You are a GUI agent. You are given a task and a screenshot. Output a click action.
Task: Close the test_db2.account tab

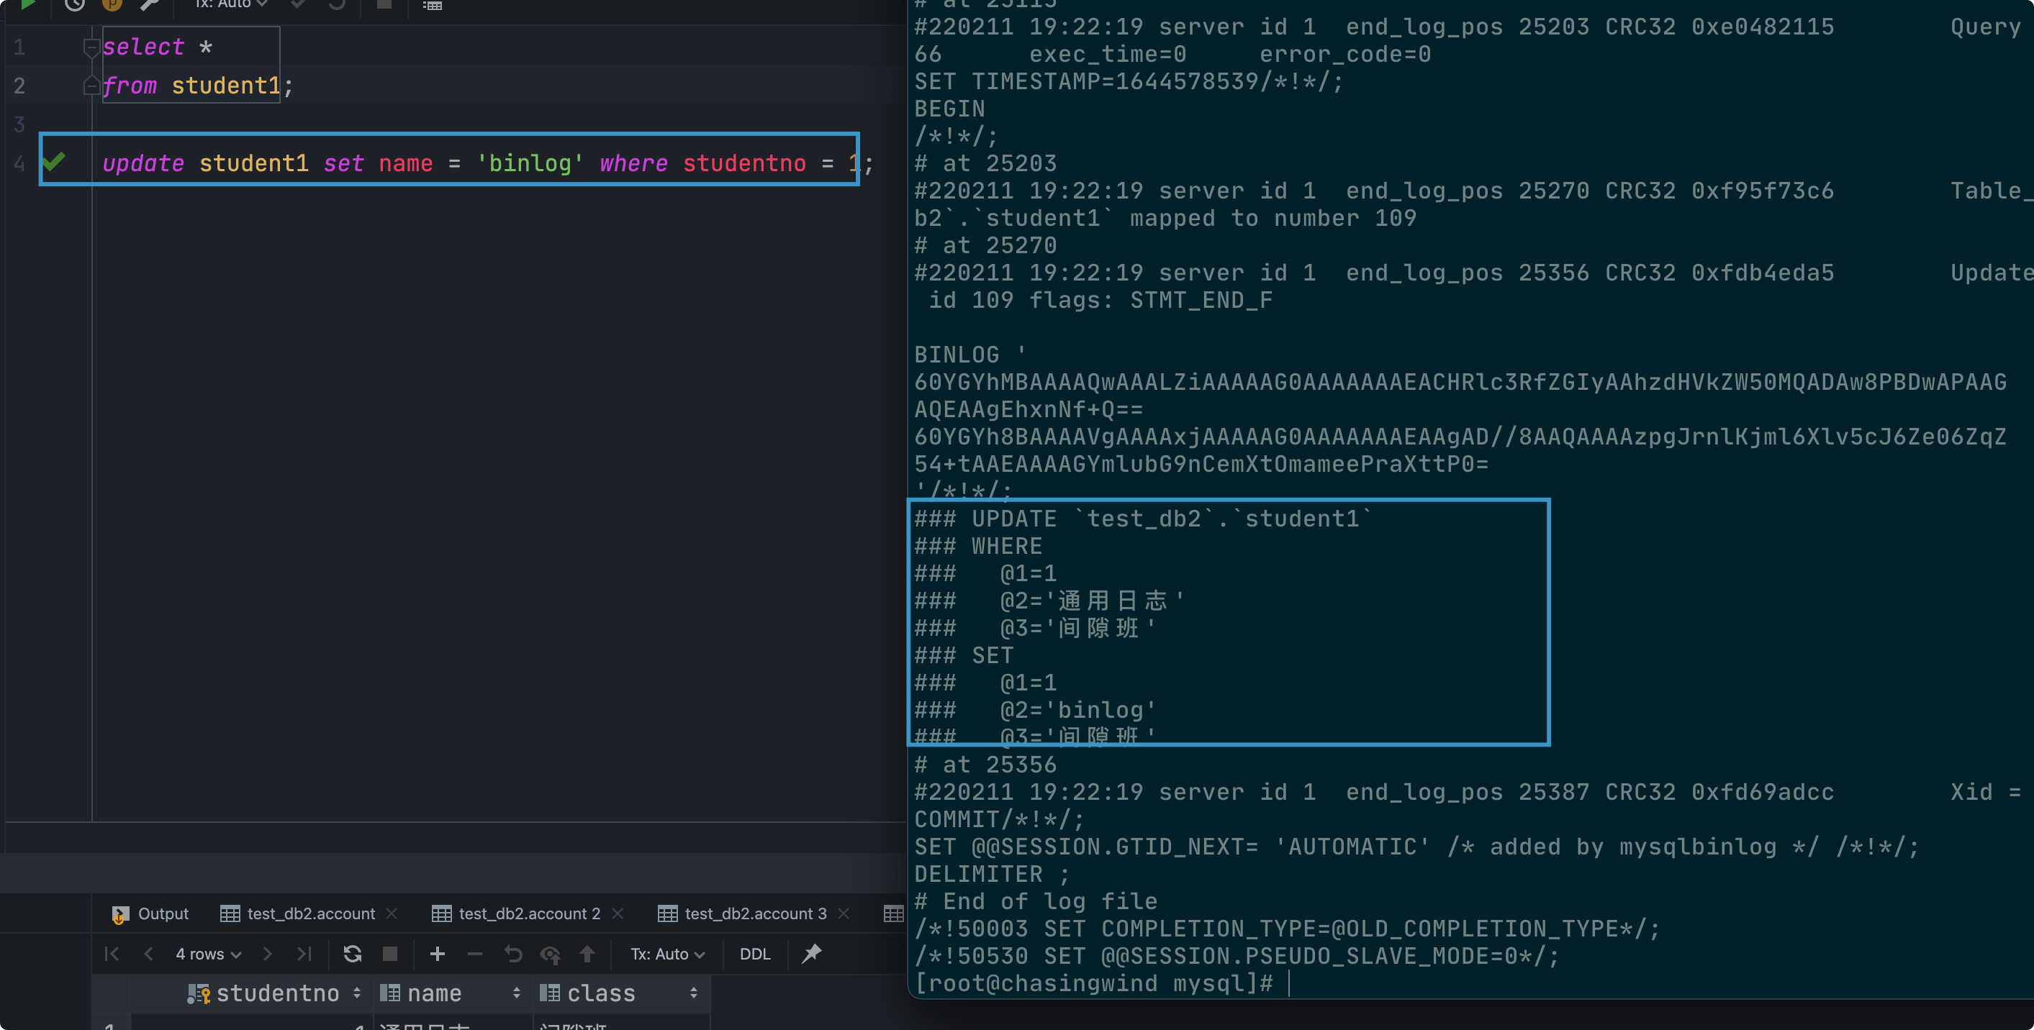click(392, 913)
